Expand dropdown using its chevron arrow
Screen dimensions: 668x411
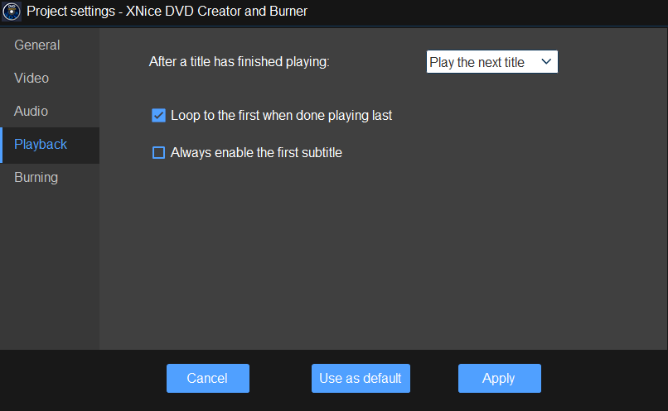click(x=546, y=62)
